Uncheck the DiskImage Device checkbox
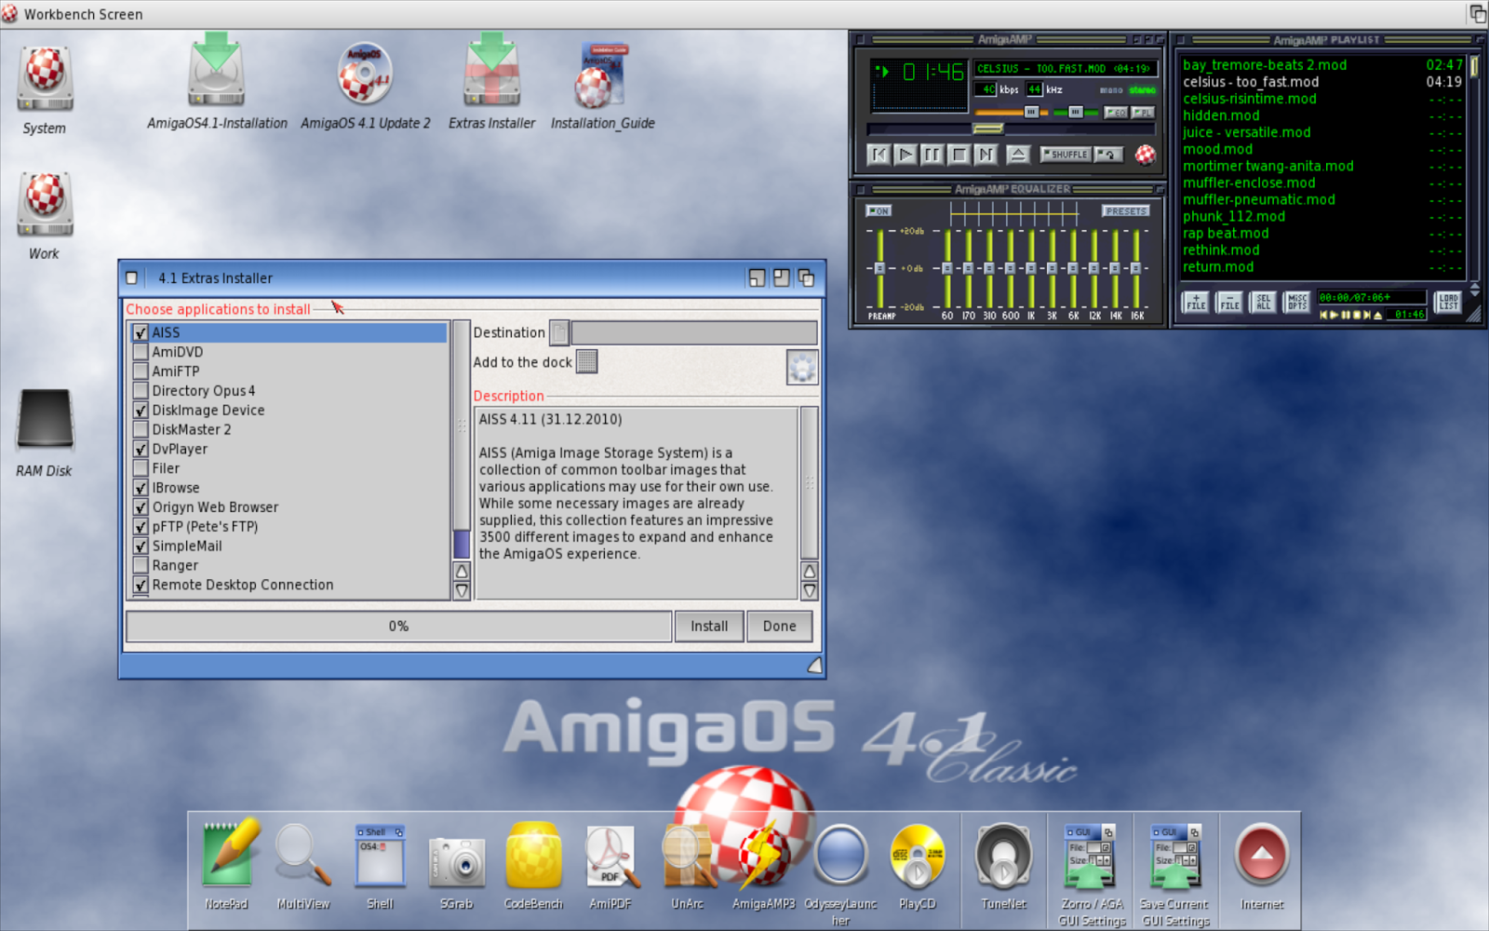 [x=141, y=411]
